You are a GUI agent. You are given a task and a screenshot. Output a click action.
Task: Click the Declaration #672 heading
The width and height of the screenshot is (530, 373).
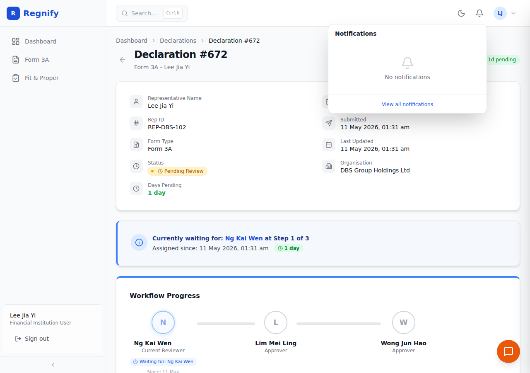tap(181, 54)
